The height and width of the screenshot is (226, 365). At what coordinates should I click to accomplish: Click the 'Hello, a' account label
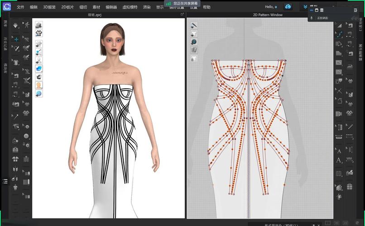271,7
